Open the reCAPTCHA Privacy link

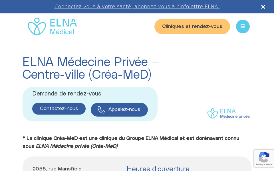pyautogui.click(x=259, y=164)
